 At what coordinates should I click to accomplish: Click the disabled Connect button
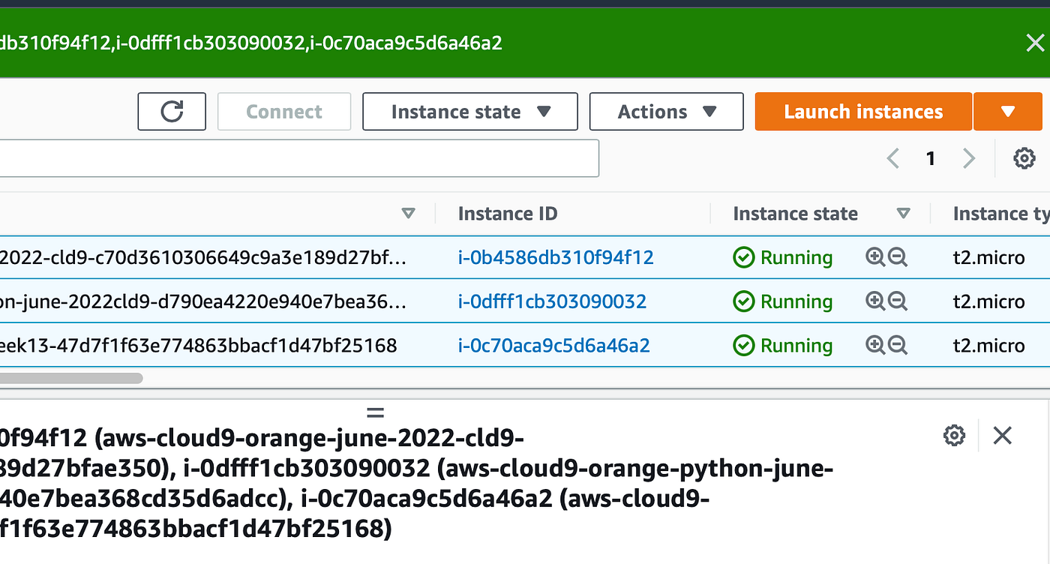[x=283, y=111]
